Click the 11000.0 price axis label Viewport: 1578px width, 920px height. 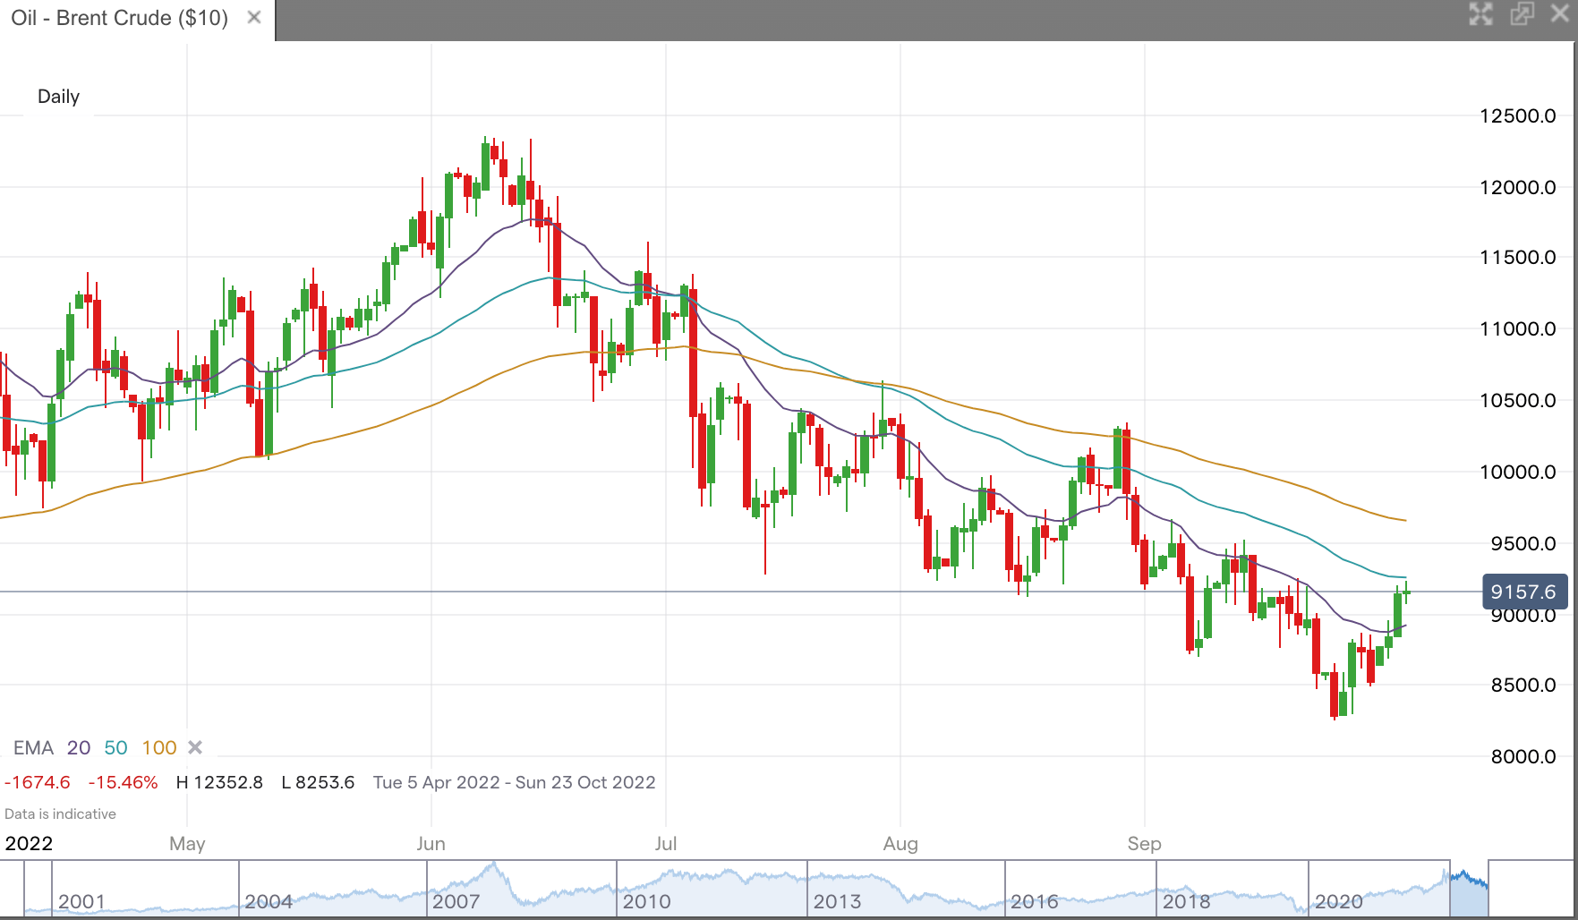point(1518,329)
